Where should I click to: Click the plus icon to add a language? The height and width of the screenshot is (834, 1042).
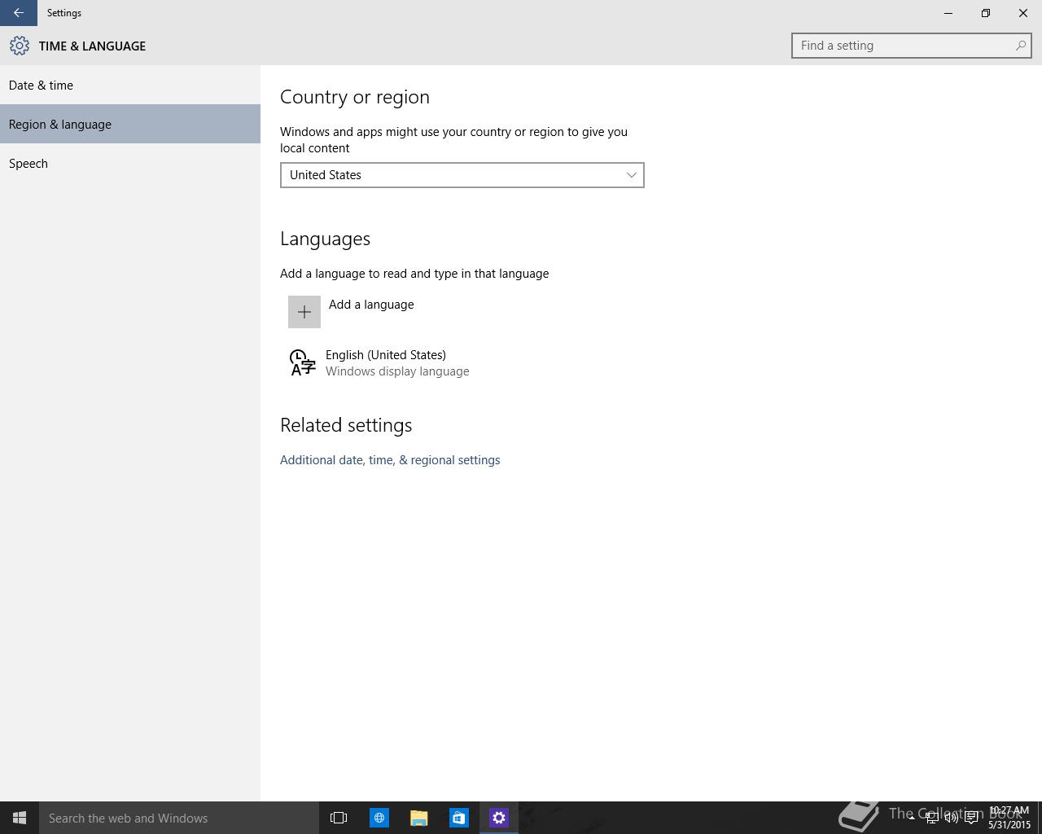[x=304, y=312]
